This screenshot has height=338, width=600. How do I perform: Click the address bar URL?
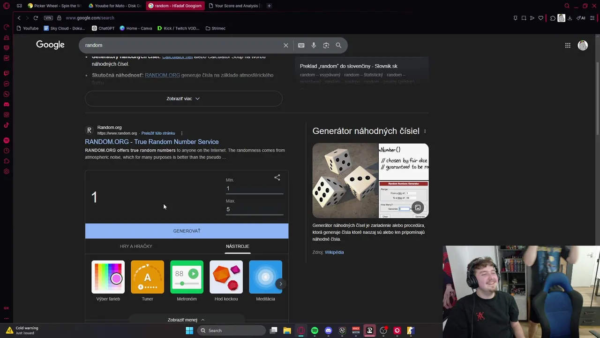coord(90,18)
